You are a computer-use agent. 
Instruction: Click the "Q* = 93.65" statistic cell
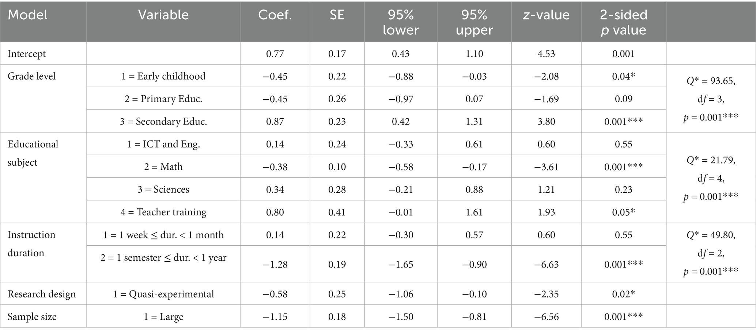[x=710, y=81]
